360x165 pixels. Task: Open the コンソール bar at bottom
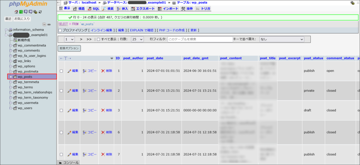coord(69,163)
